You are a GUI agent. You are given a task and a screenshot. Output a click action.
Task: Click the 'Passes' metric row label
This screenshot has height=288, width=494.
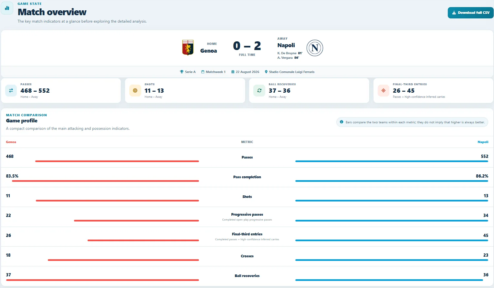247,158
